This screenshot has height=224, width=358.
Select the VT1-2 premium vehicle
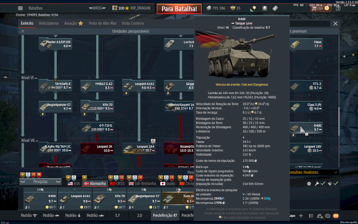pyautogui.click(x=306, y=86)
